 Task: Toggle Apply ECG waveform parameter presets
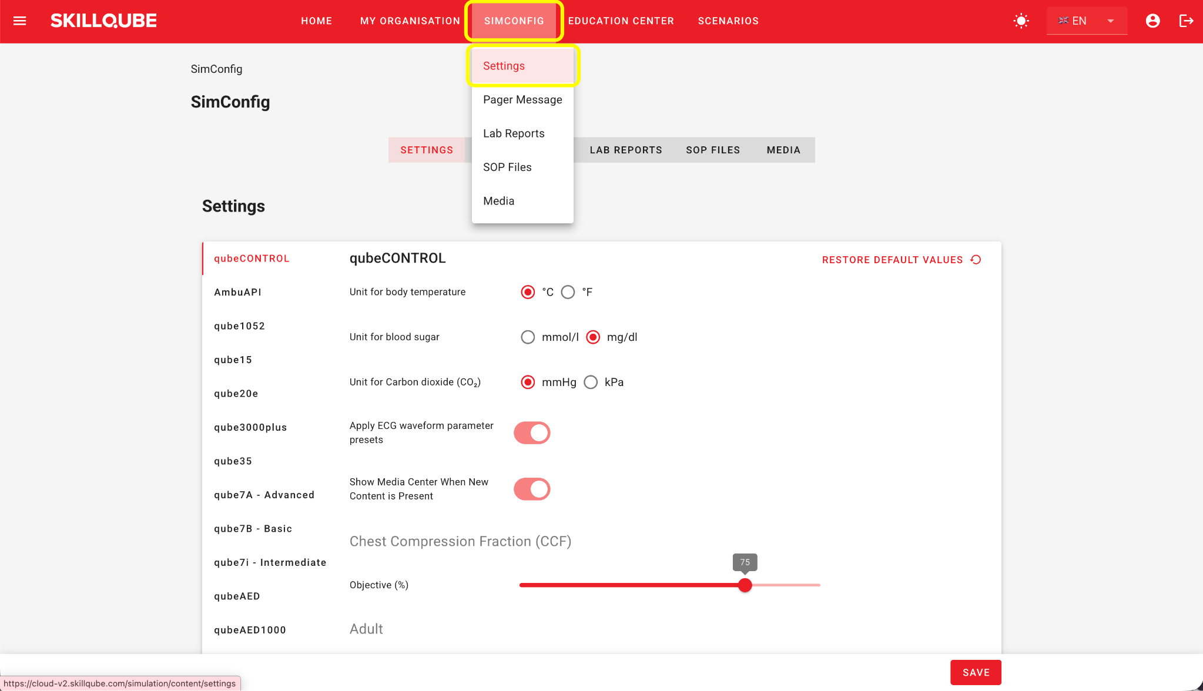coord(532,433)
